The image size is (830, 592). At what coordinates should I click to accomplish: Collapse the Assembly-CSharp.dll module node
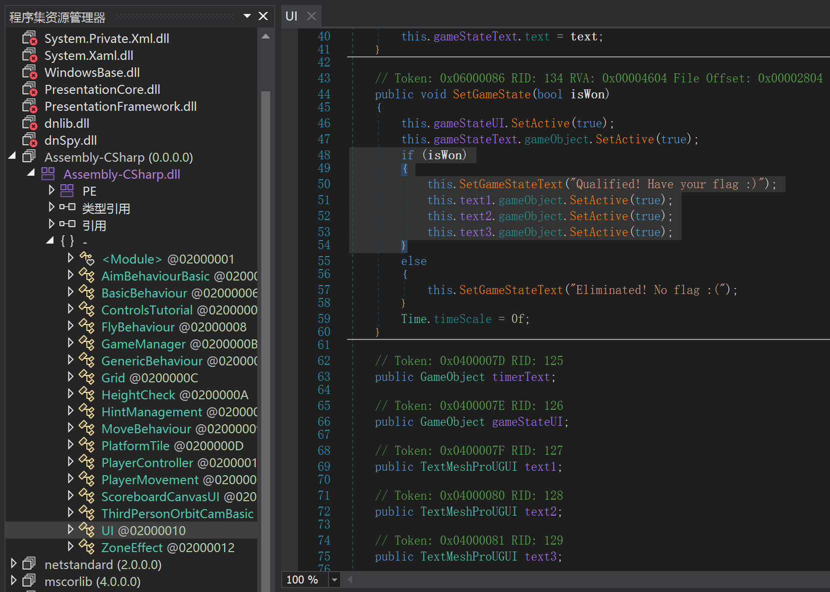31,173
